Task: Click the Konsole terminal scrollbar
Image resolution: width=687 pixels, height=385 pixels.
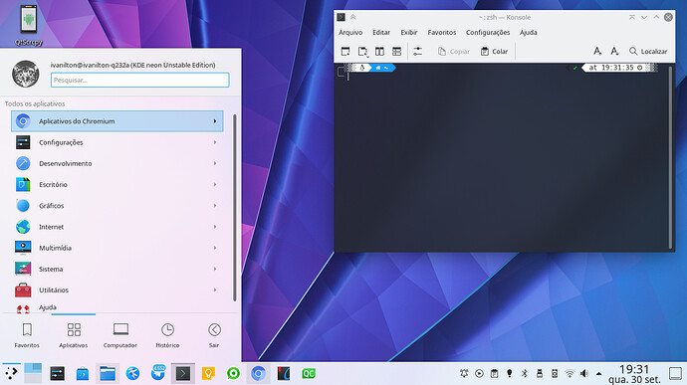Action: point(670,157)
